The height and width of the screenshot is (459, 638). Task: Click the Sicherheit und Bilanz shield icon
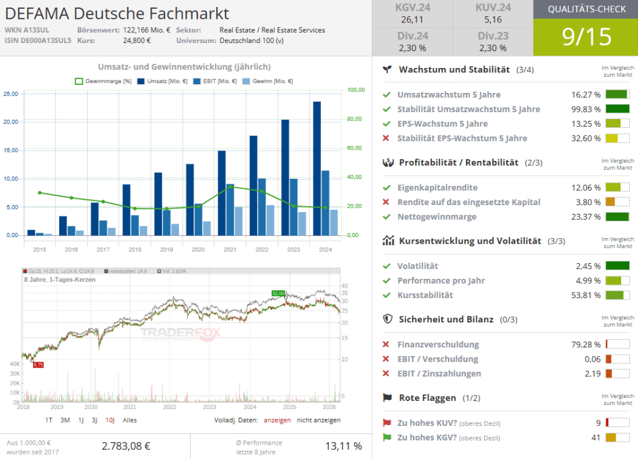pos(387,319)
